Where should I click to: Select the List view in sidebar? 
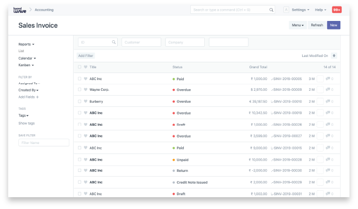point(22,51)
